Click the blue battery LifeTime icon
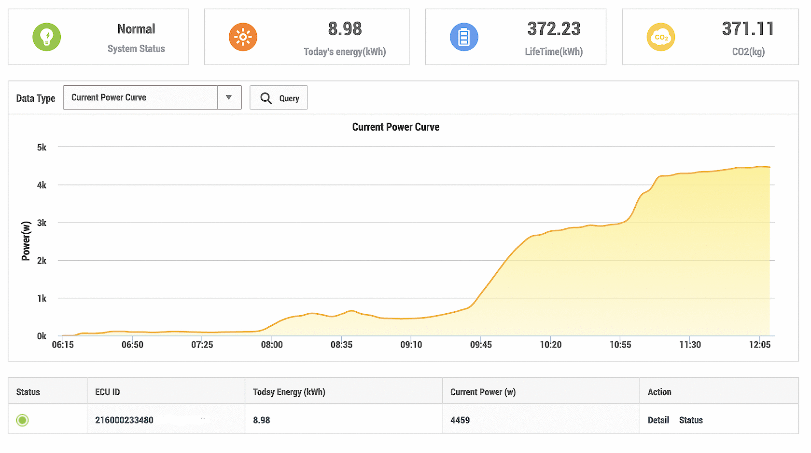This screenshot has height=453, width=811. [464, 37]
